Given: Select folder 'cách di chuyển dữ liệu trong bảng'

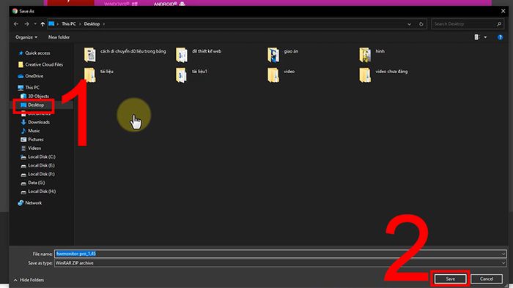Looking at the screenshot, I should pos(125,55).
